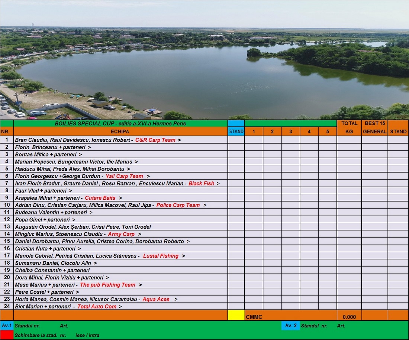This screenshot has width=409, height=340.
Task: Click the Total Auto Com team name
Action: pyautogui.click(x=97, y=307)
